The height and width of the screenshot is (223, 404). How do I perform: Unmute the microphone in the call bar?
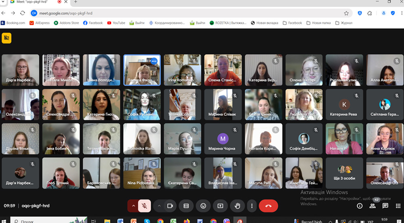coord(144,206)
